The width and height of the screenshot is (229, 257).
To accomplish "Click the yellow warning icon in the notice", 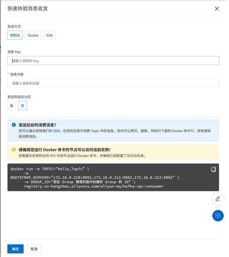I will [14, 150].
